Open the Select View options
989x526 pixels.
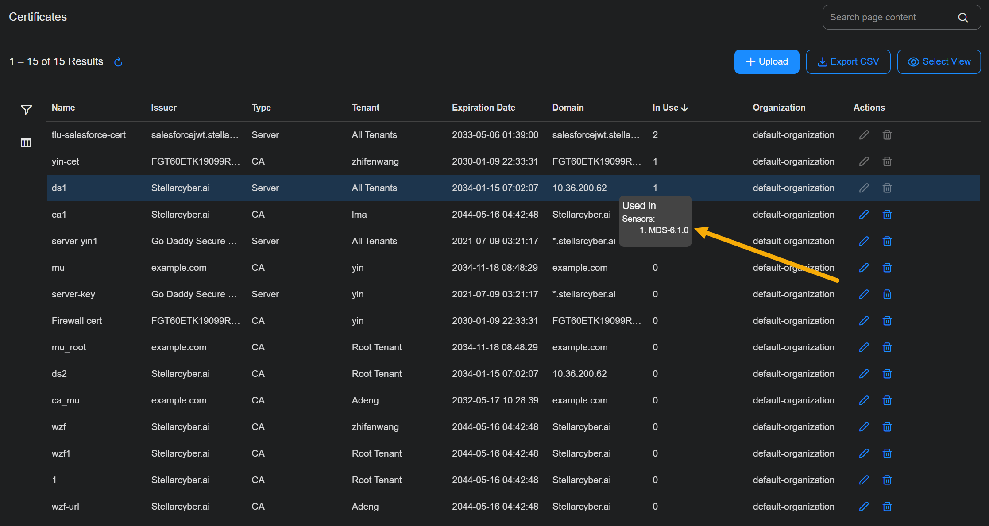pyautogui.click(x=939, y=61)
